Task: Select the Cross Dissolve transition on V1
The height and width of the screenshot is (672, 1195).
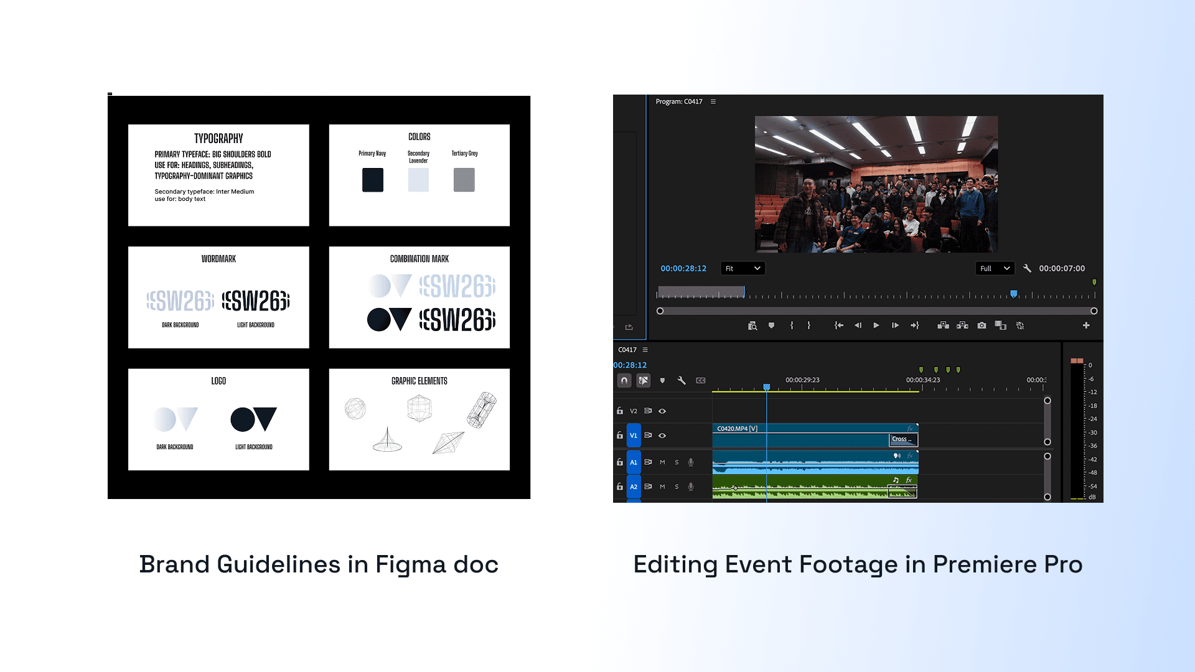Action: (903, 439)
